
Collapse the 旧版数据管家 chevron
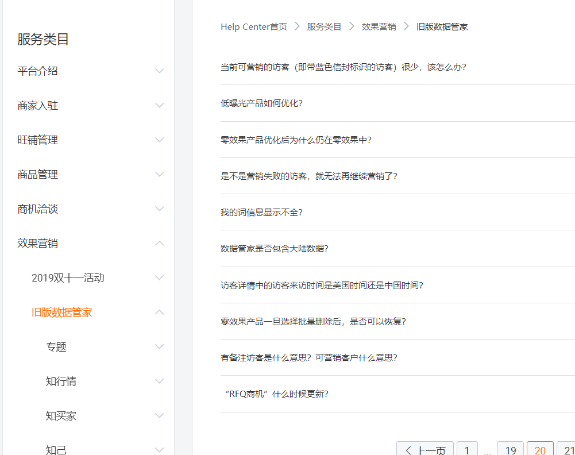(x=160, y=313)
